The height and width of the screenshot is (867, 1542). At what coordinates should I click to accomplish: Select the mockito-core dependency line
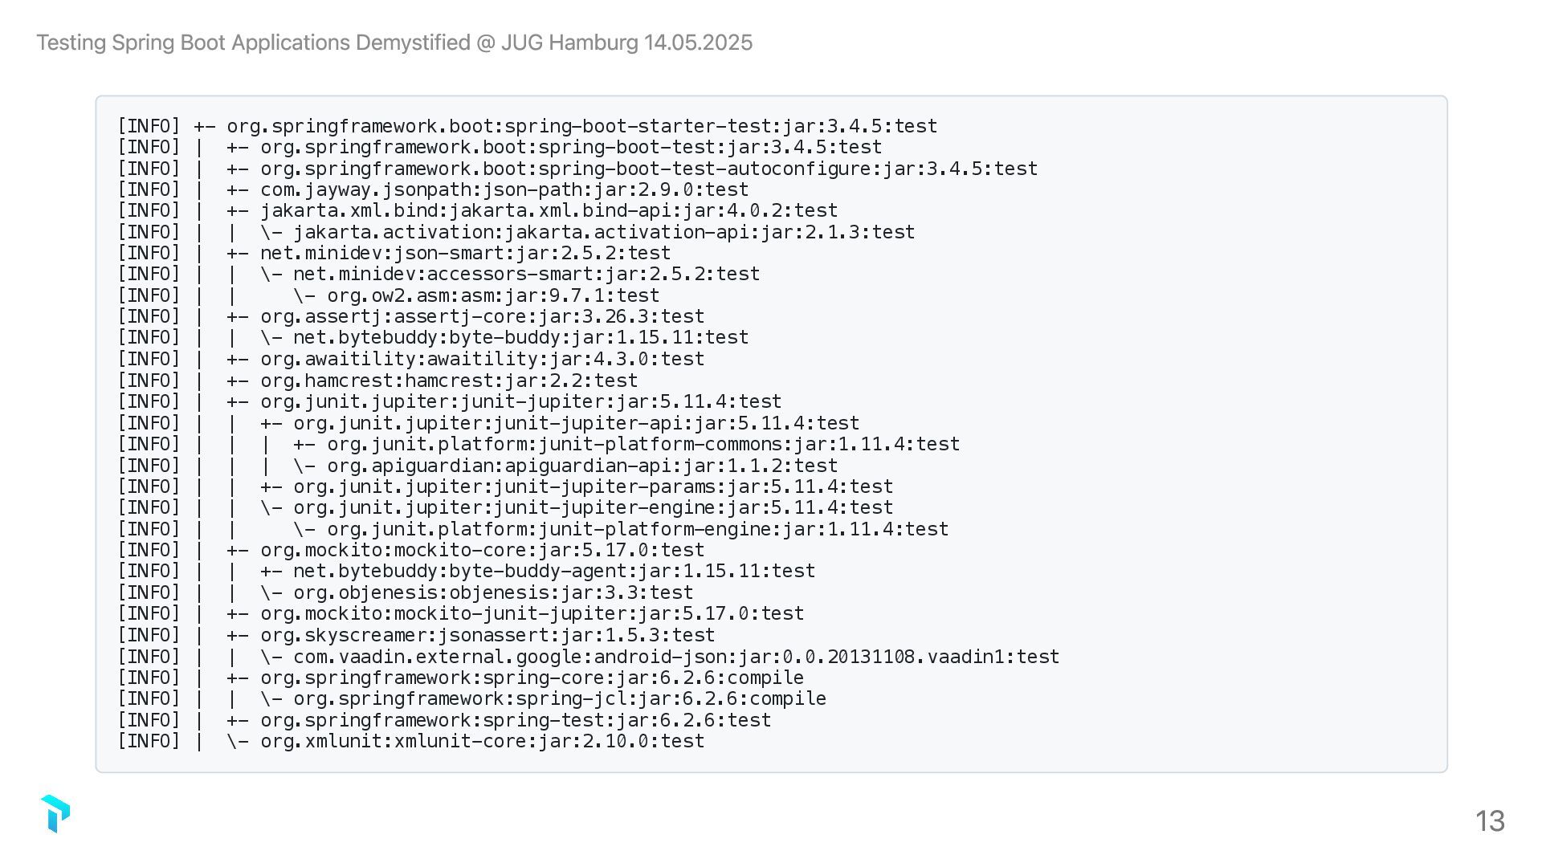482,551
